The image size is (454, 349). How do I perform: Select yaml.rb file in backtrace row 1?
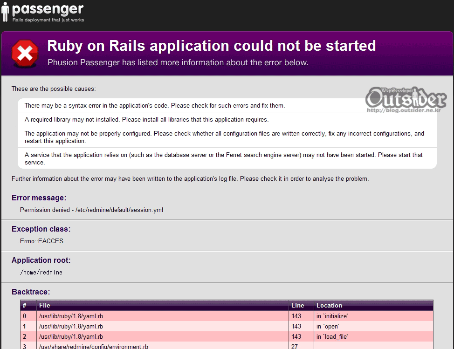tap(71, 326)
